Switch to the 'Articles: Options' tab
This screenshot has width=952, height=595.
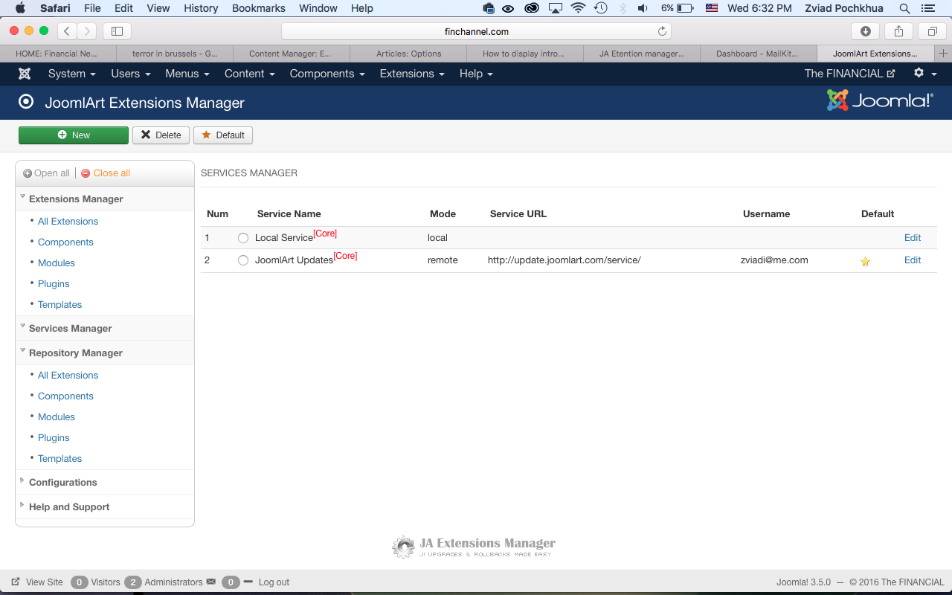[x=408, y=54]
